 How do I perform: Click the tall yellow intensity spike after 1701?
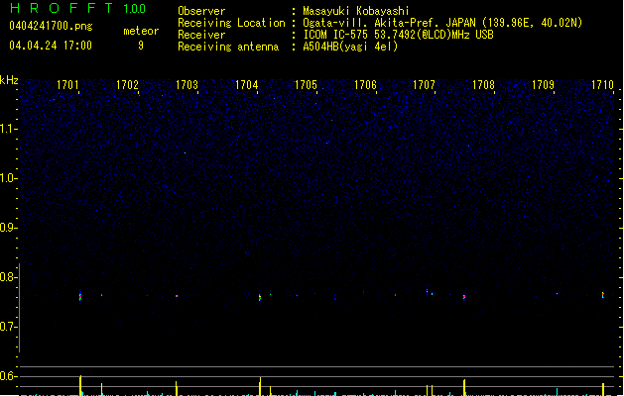point(80,385)
